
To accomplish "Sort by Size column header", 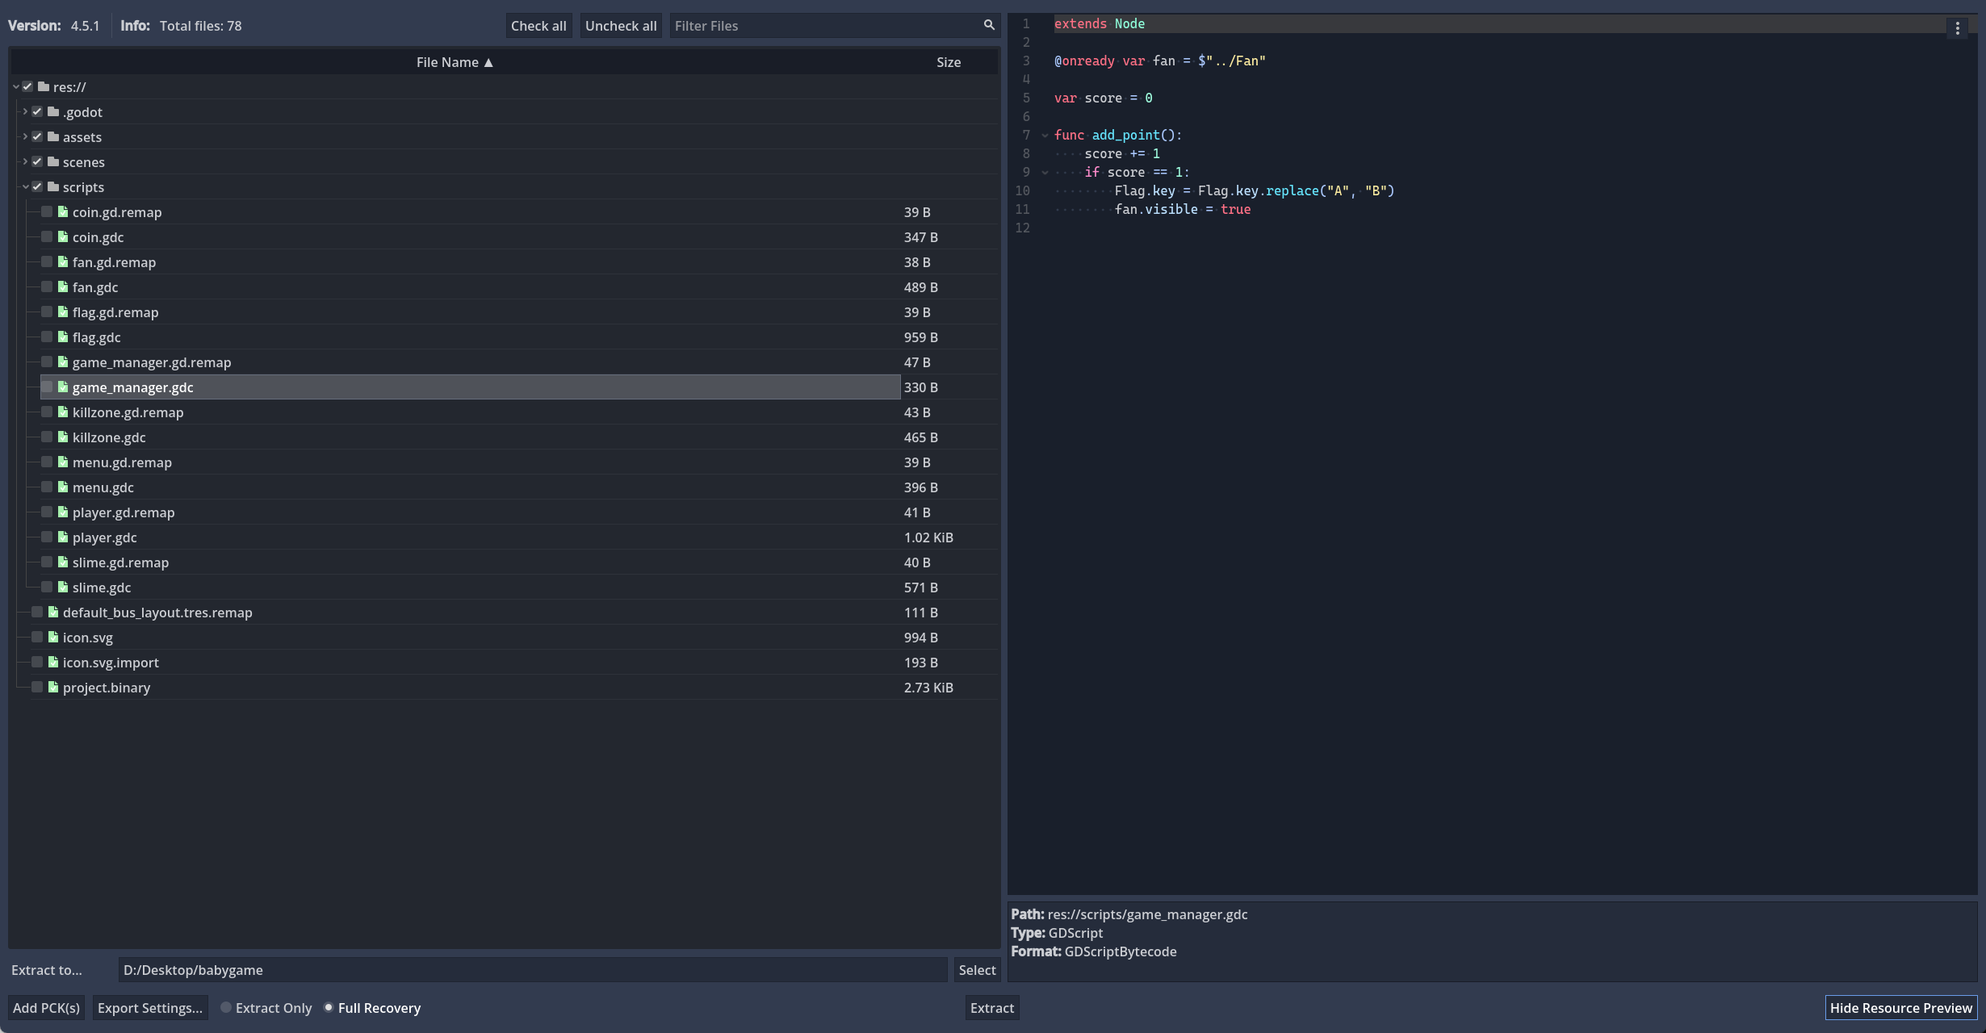I will coord(948,62).
